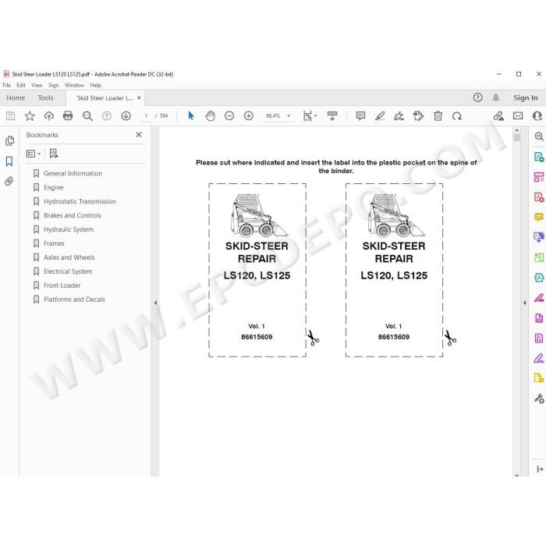Go to Brakes and Controls bookmark

tap(72, 215)
